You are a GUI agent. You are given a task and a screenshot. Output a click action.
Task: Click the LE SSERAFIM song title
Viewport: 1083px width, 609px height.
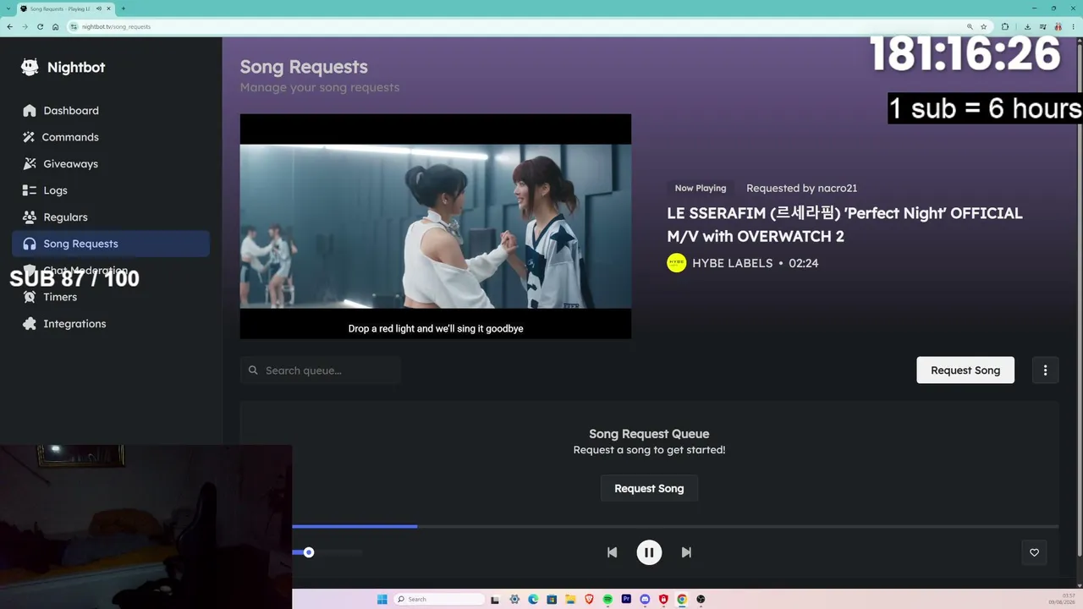pos(844,225)
